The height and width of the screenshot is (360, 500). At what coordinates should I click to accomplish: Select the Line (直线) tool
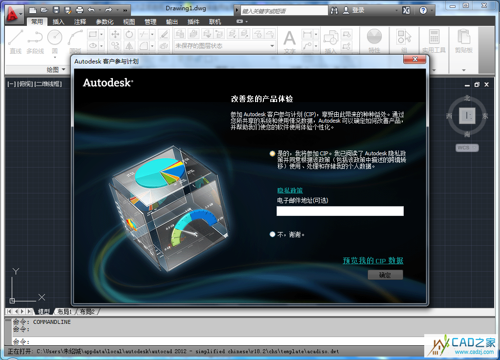pyautogui.click(x=15, y=42)
